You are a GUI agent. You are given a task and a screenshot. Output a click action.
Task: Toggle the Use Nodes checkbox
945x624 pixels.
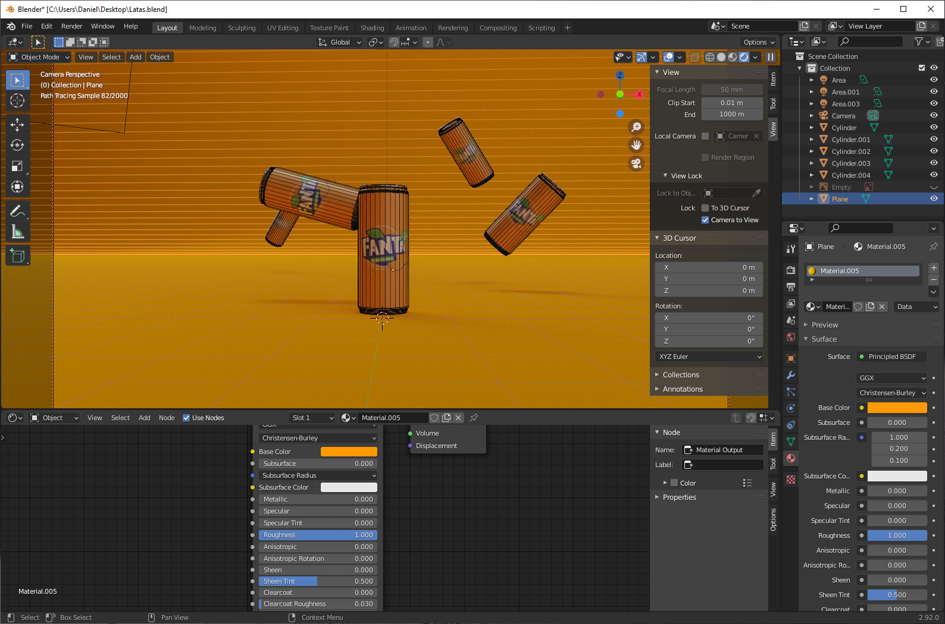[186, 418]
